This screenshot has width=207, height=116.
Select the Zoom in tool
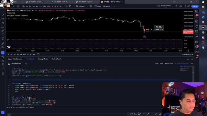click(3, 47)
